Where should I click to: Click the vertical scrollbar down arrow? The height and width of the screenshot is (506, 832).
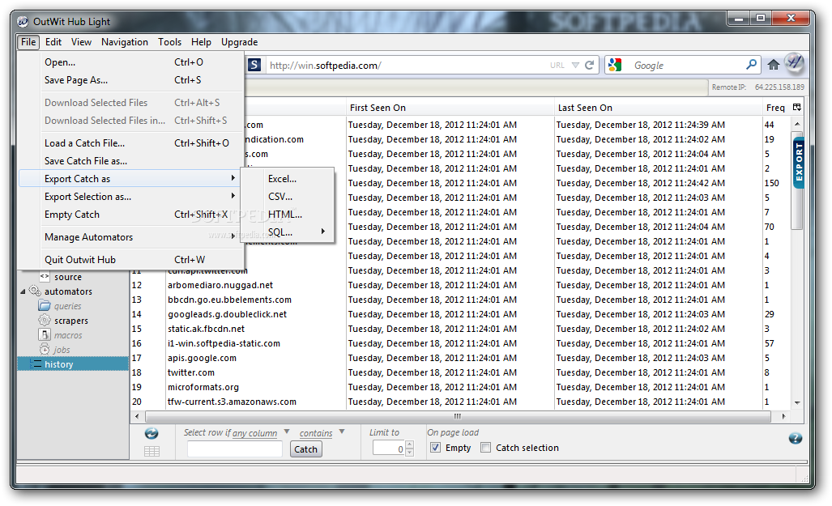click(797, 402)
